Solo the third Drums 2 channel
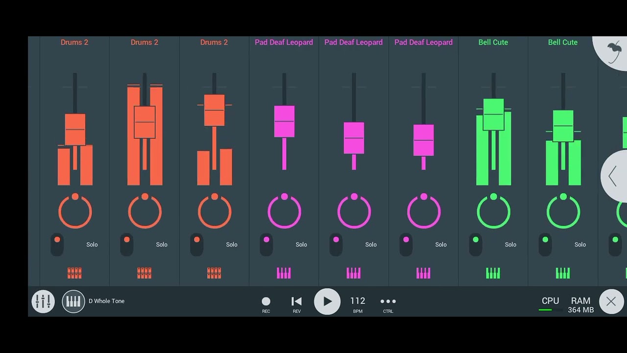The image size is (627, 353). pyautogui.click(x=232, y=244)
